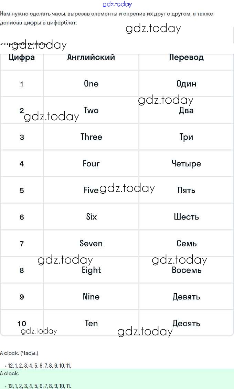Click the 'Английский' column header
The image size is (234, 389).
point(91,57)
